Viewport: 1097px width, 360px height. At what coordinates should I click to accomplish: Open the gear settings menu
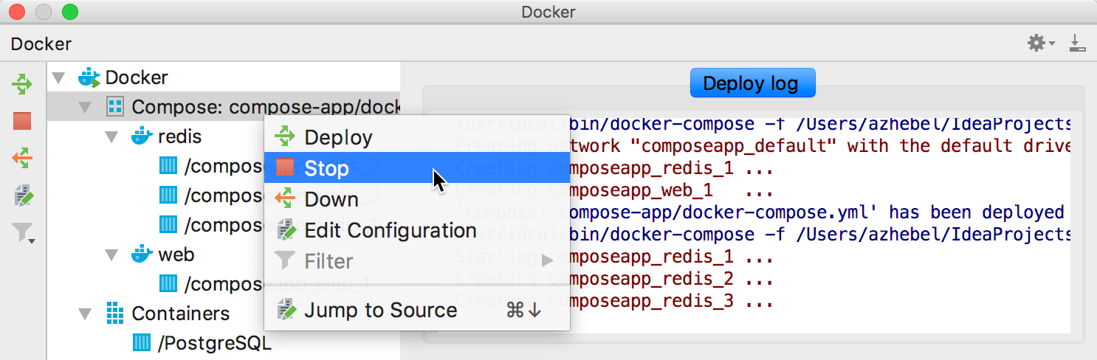click(1040, 44)
